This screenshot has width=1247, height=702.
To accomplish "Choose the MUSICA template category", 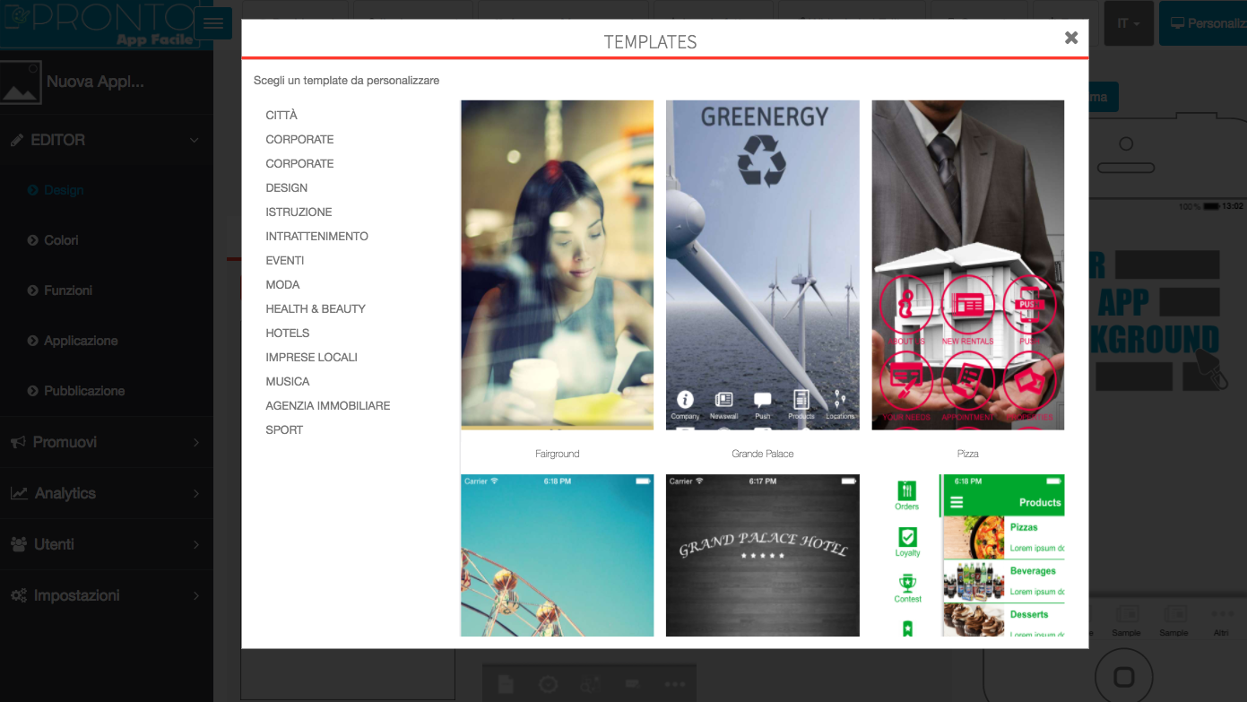I will (x=288, y=382).
